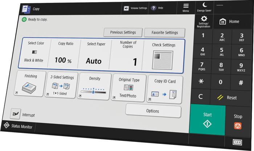Open Status Monitor

tap(18, 127)
